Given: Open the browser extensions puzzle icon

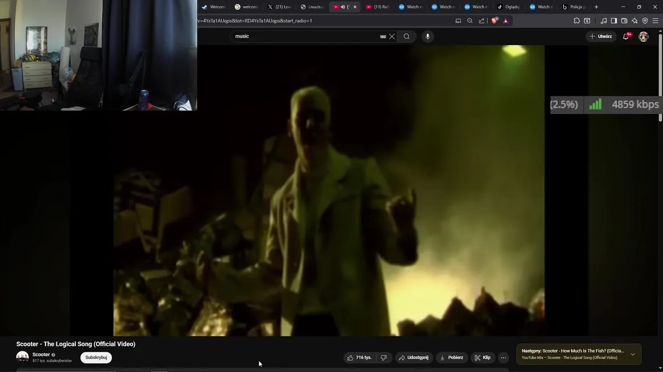Looking at the screenshot, I should [576, 21].
